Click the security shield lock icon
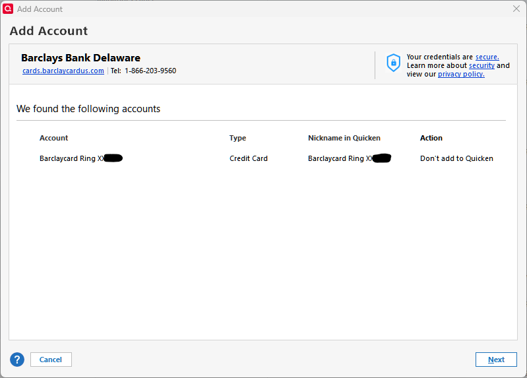 [393, 63]
